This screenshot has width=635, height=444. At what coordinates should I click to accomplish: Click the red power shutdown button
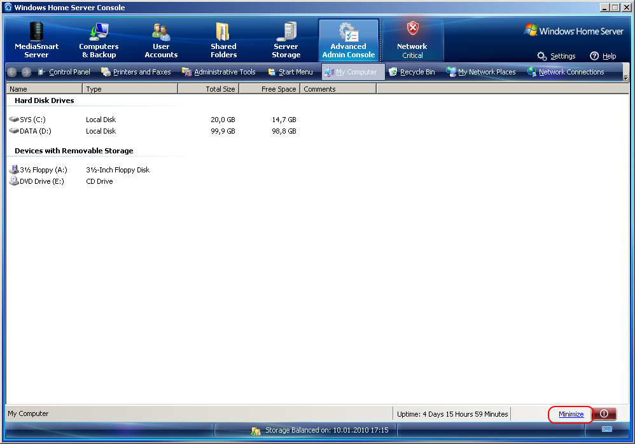[x=604, y=413]
